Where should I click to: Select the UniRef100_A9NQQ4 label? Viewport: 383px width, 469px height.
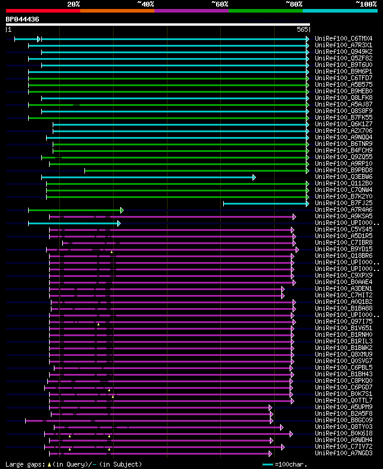click(x=344, y=138)
